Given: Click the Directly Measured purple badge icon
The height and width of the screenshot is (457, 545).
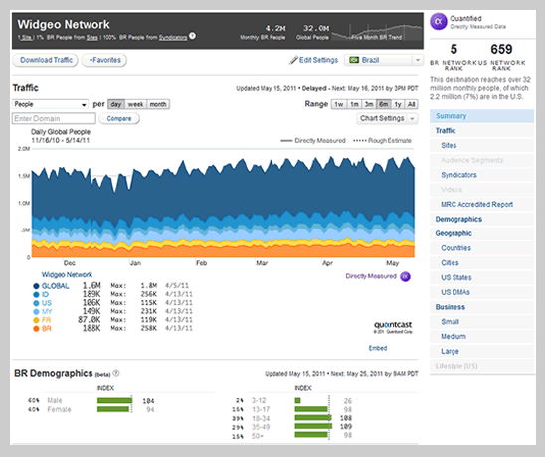Looking at the screenshot, I should click(405, 277).
